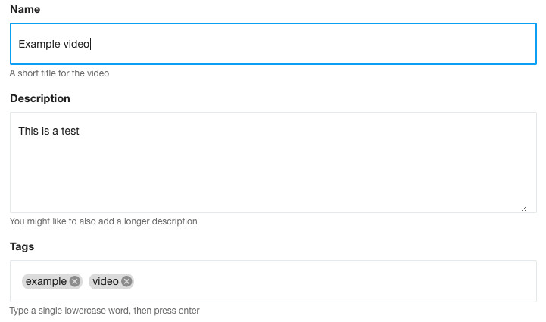Click the longer description hint text
Screen dimensions: 546x322
tap(103, 221)
